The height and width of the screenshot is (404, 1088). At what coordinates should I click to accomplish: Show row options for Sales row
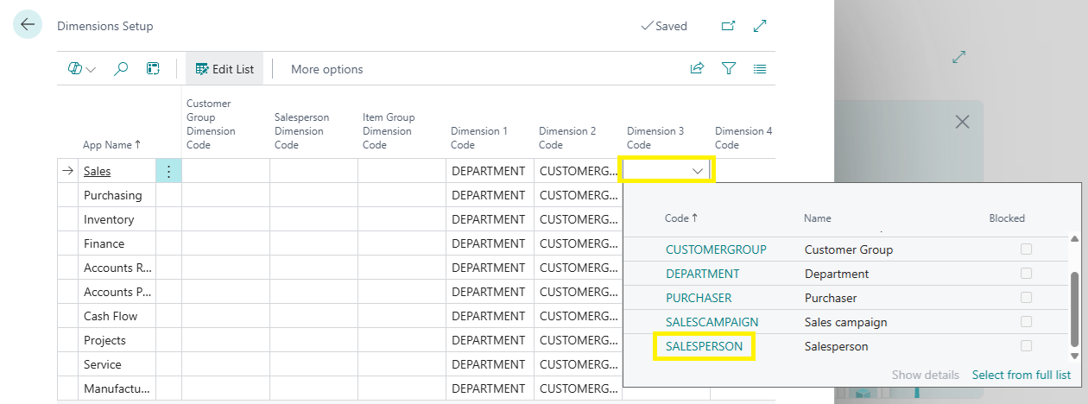click(168, 172)
